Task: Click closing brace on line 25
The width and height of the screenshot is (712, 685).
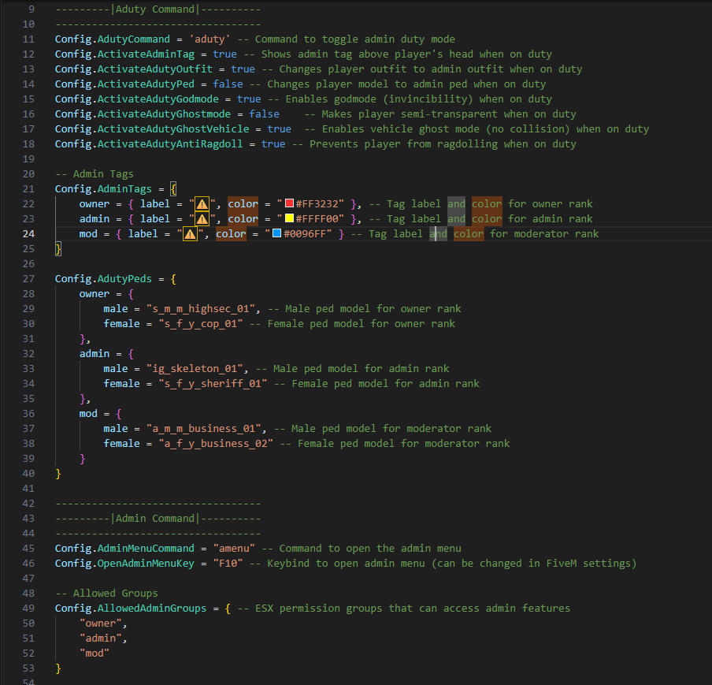Action: pos(58,248)
